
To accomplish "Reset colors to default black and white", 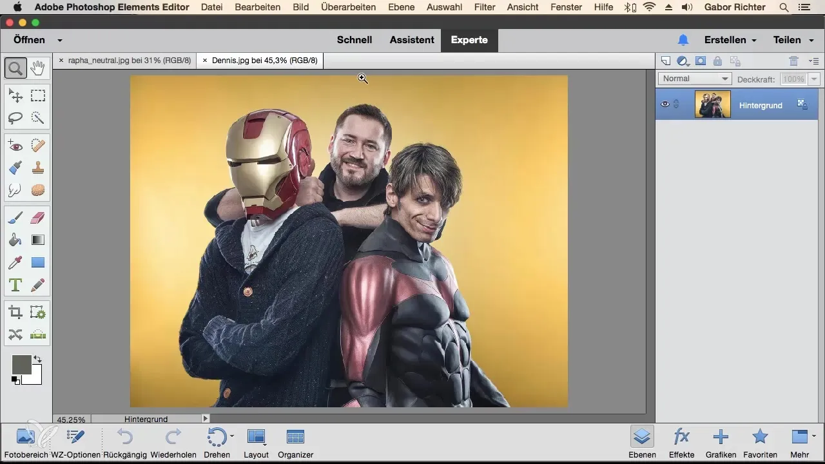I will (15, 381).
